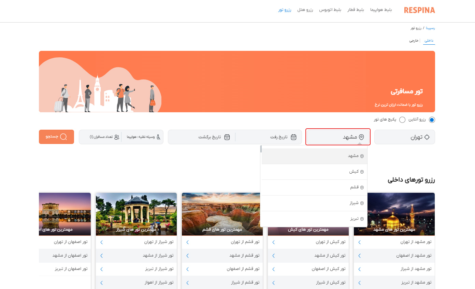Select the پکیج های تور radio button
The height and width of the screenshot is (289, 475).
pyautogui.click(x=402, y=120)
